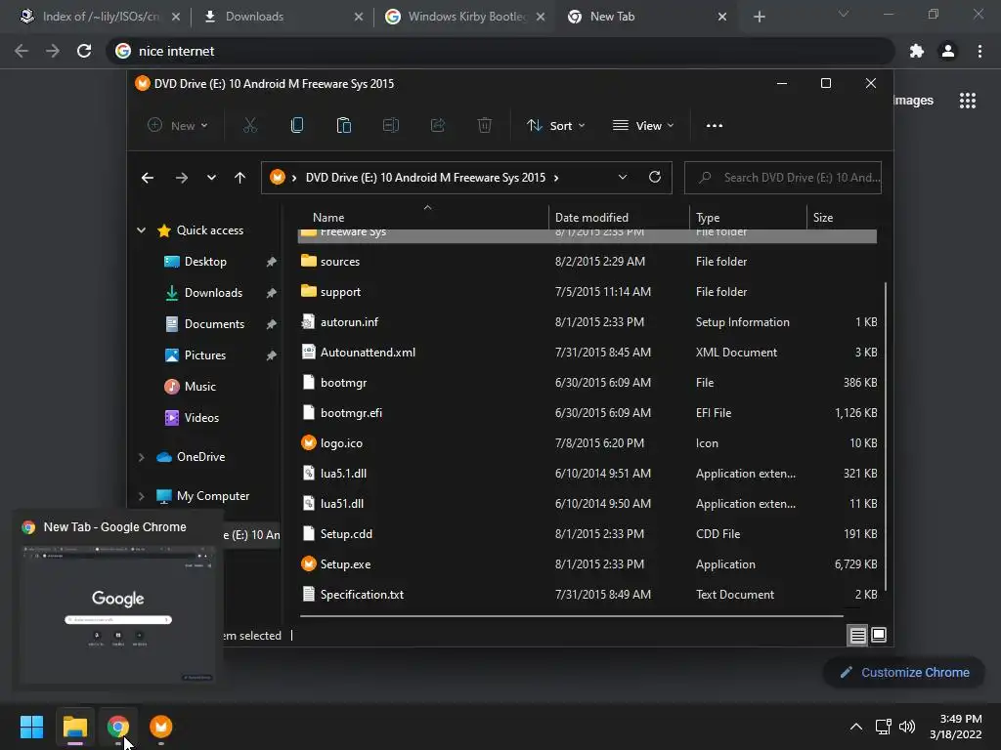This screenshot has width=1001, height=750.
Task: Switch to large thumbnails view icon
Action: pyautogui.click(x=879, y=635)
